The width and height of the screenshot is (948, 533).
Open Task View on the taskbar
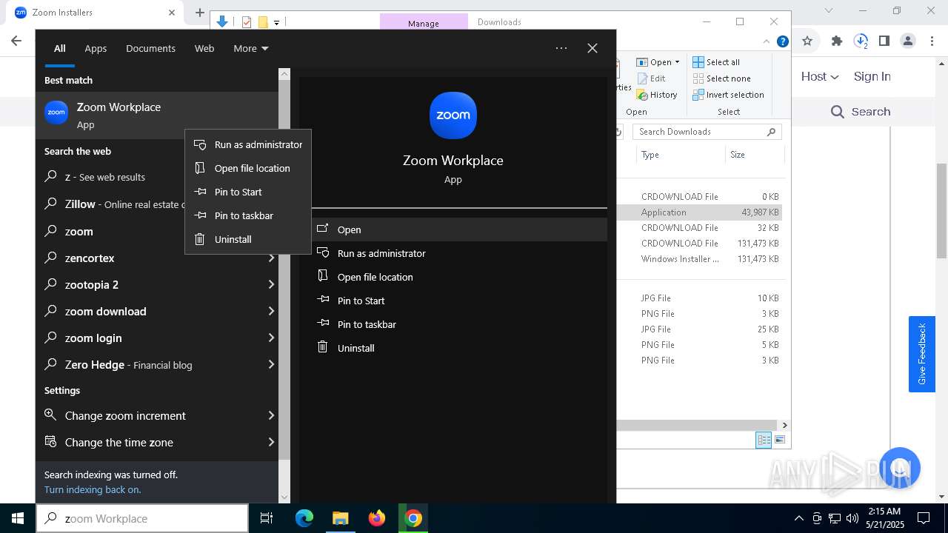[267, 518]
